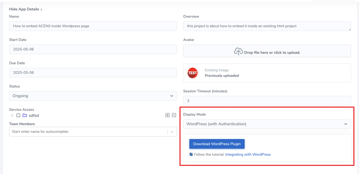Click the Drop file here upload zone
Screen dimensions: 359x174
[x=267, y=51]
